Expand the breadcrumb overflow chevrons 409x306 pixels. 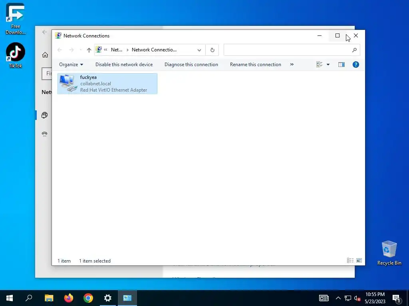pos(105,50)
